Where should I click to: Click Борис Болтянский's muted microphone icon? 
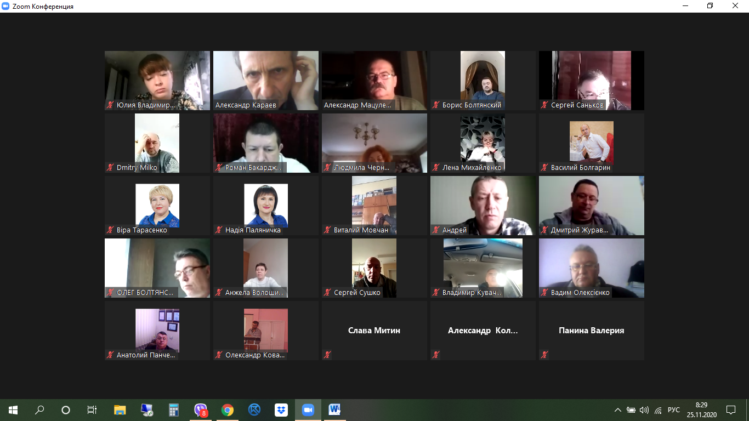(x=436, y=105)
